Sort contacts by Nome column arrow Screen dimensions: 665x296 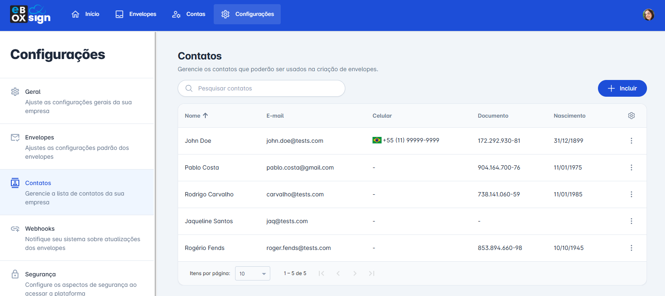205,116
